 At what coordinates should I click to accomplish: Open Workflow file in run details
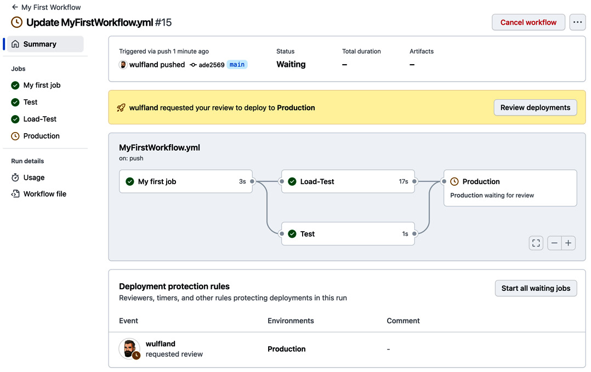[x=45, y=194]
